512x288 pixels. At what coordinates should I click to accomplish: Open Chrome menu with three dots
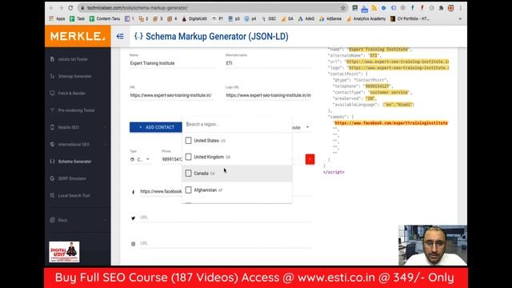click(x=461, y=8)
